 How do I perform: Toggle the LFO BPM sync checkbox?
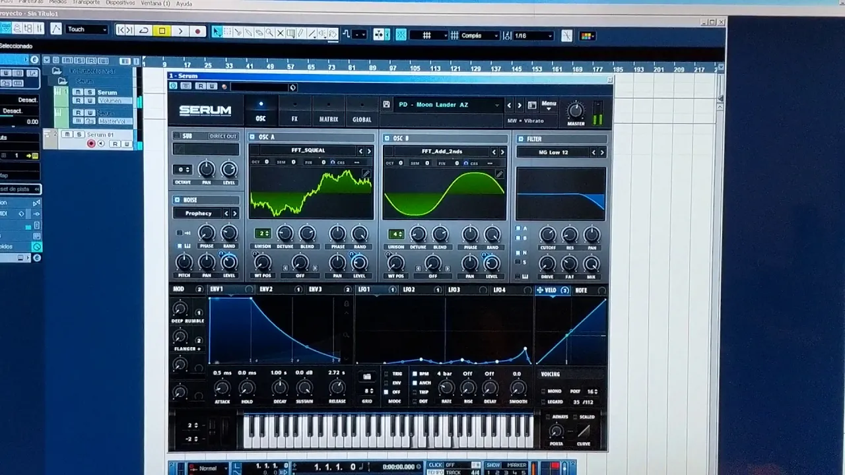tap(415, 373)
